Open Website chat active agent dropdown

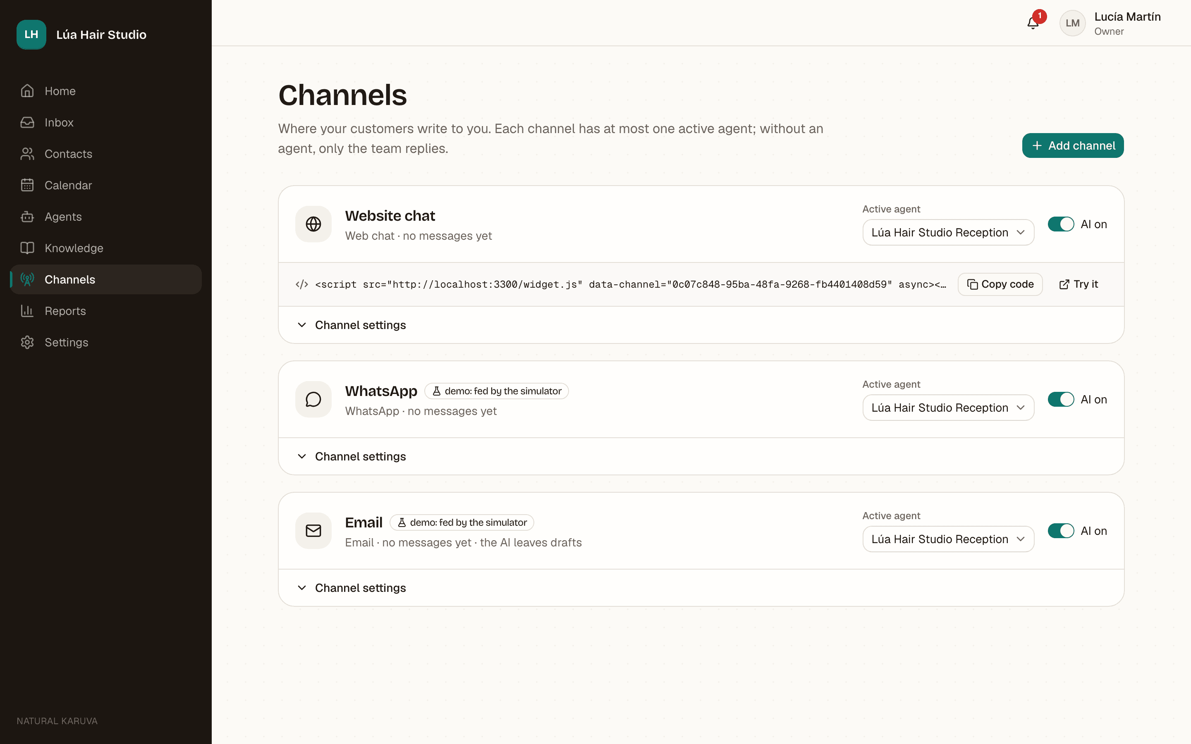pyautogui.click(x=948, y=232)
